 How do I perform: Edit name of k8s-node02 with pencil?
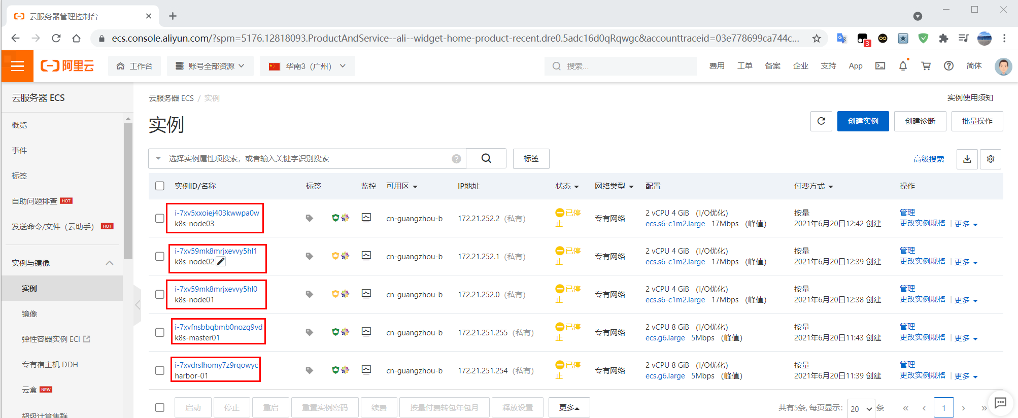point(221,262)
